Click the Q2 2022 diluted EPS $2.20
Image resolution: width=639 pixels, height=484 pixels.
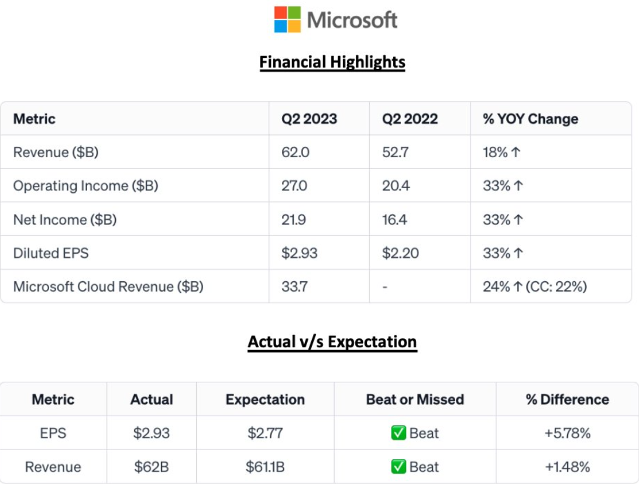click(400, 253)
